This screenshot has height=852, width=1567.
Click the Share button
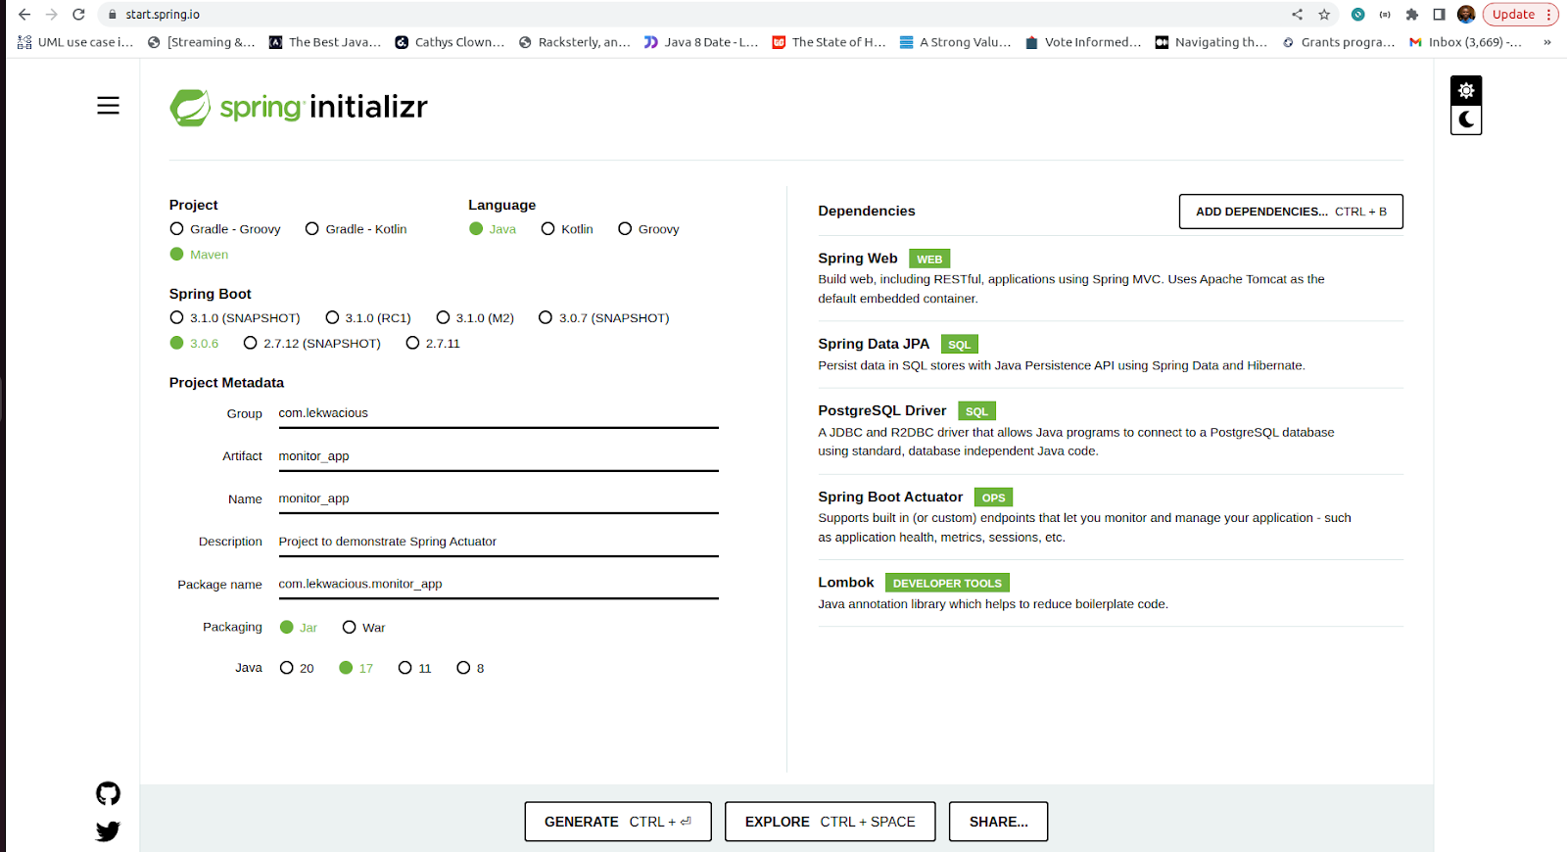(x=999, y=822)
